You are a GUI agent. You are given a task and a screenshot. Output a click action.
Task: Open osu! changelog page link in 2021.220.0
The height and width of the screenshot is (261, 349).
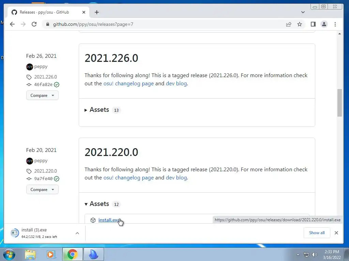tap(128, 177)
